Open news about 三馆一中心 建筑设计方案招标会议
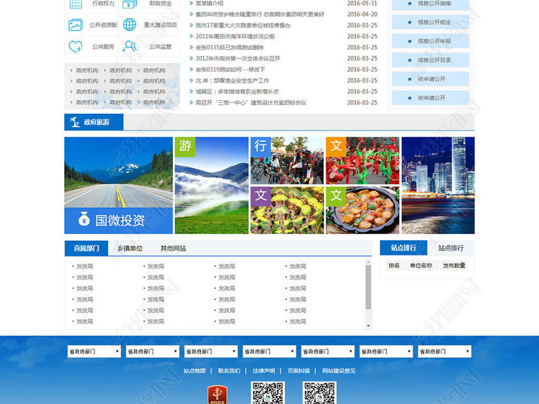This screenshot has width=539, height=404. (251, 102)
